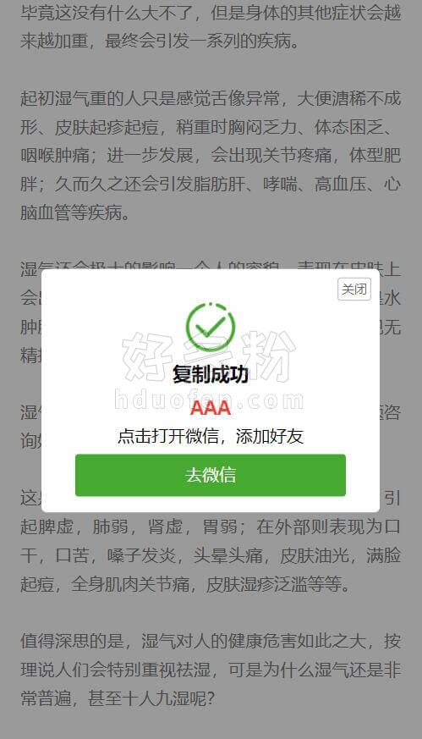Image resolution: width=422 pixels, height=739 pixels.
Task: Click the hduofen.com watermark text
Action: (x=209, y=401)
